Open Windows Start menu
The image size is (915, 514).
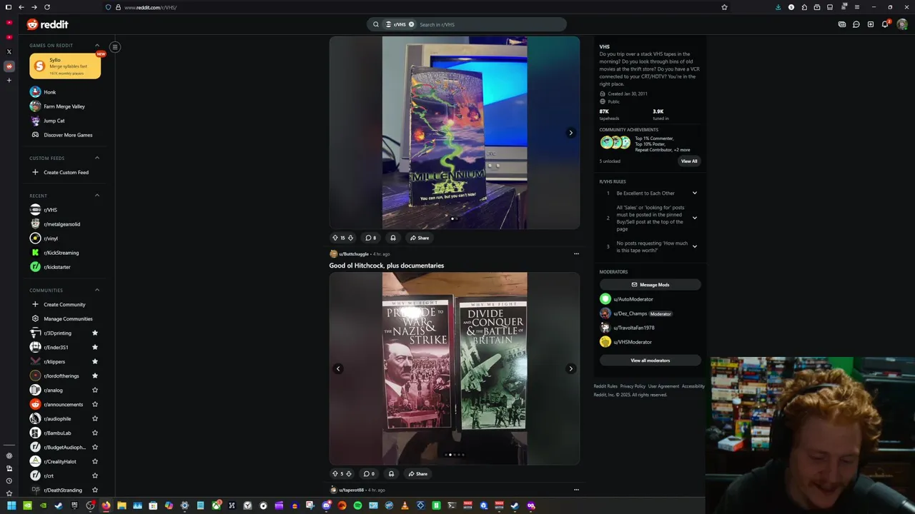coord(11,505)
